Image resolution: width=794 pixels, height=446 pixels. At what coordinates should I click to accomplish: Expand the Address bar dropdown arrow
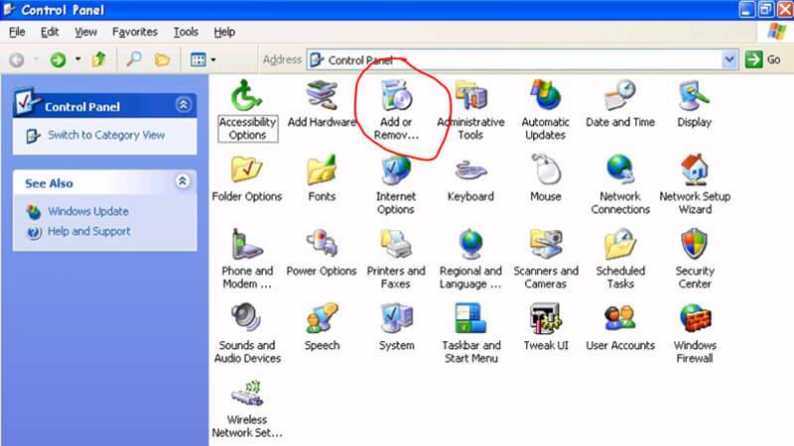coord(730,59)
